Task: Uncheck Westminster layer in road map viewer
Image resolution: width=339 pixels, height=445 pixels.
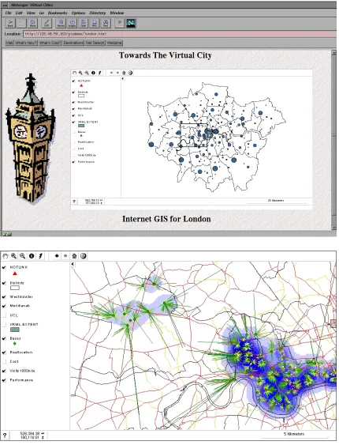Action: coord(4,297)
